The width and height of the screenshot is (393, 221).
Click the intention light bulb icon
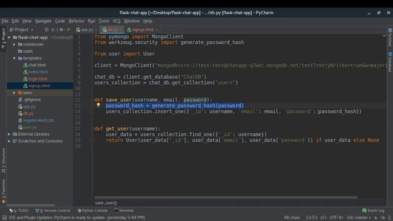point(98,105)
